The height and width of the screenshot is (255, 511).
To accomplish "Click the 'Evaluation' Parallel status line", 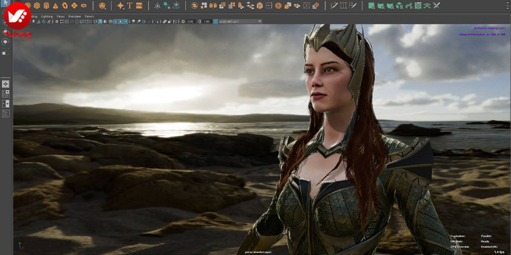I will pyautogui.click(x=469, y=236).
